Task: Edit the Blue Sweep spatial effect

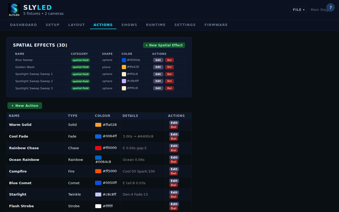Action: pos(158,60)
